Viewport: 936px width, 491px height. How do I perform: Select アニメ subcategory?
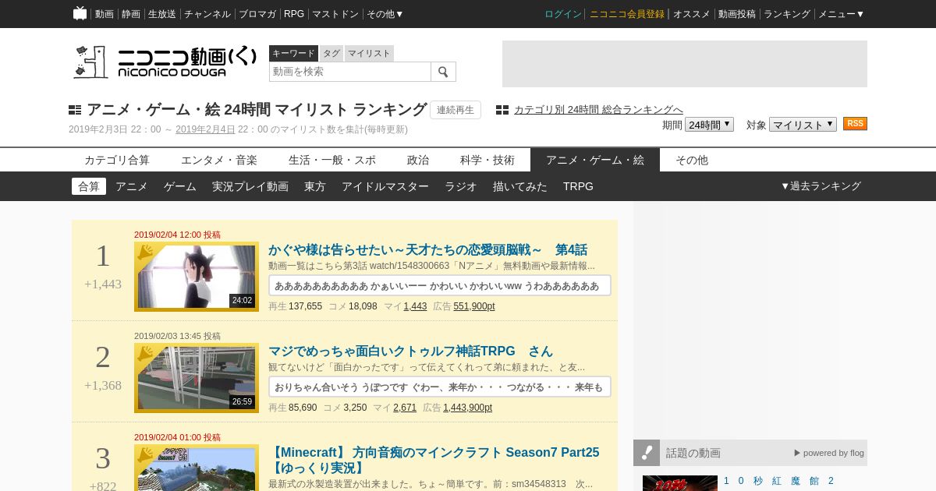click(132, 186)
